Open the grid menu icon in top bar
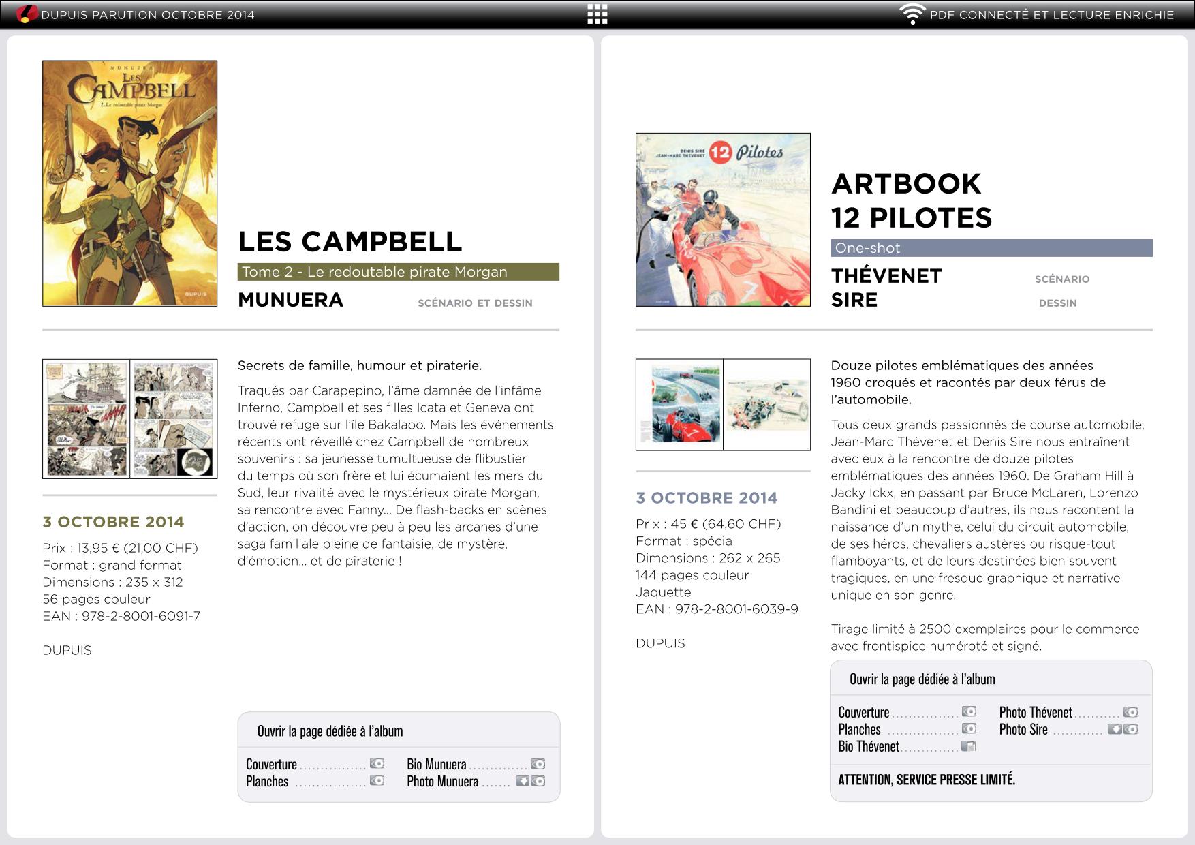The width and height of the screenshot is (1195, 845). 597,14
